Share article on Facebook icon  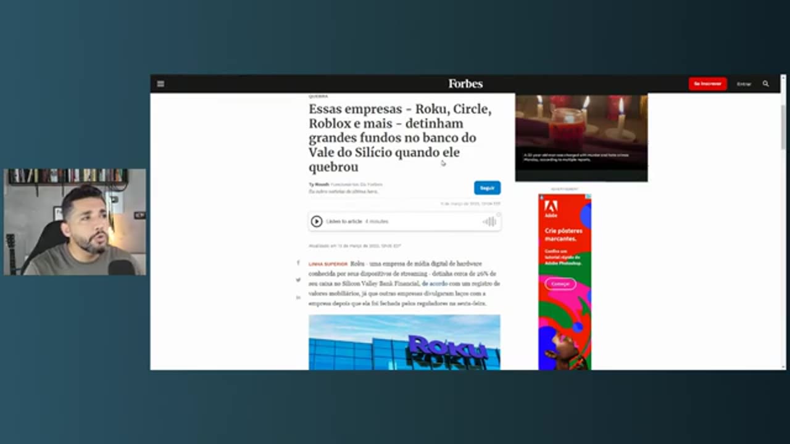point(298,263)
